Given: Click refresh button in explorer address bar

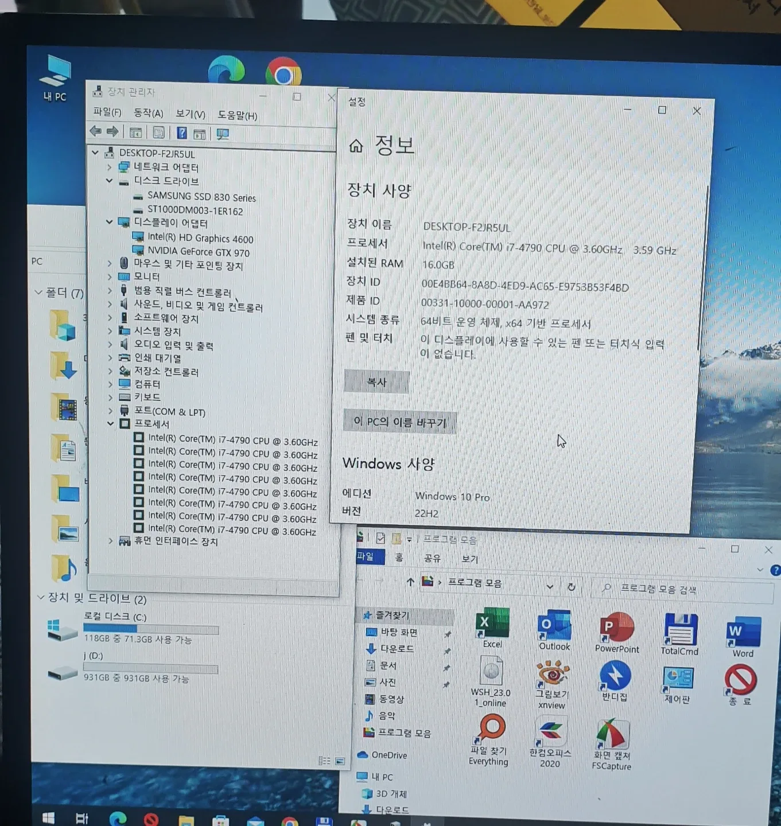Looking at the screenshot, I should point(571,587).
